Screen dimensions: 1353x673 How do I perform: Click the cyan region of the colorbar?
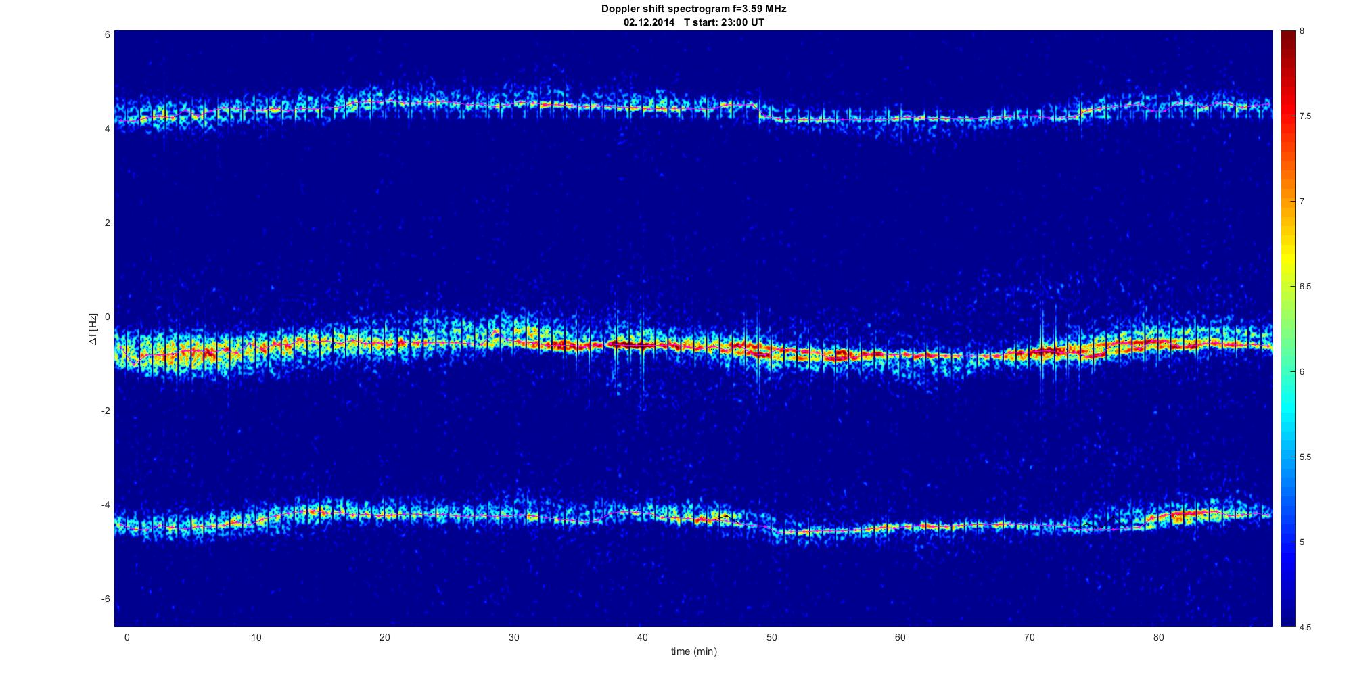point(1288,406)
